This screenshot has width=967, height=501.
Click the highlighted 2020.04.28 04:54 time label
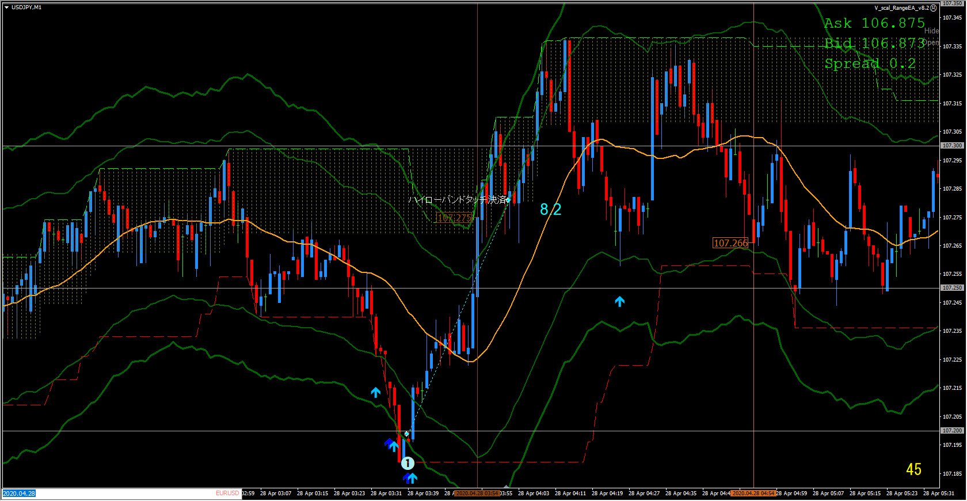tap(753, 494)
